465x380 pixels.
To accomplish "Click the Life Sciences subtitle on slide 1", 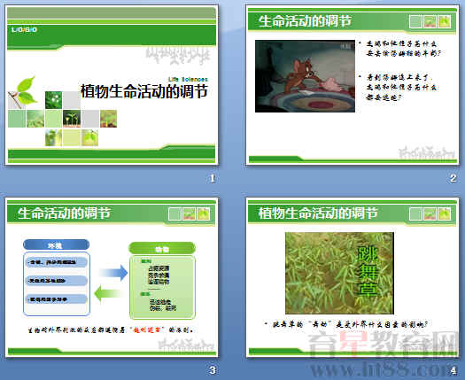I will click(x=188, y=79).
